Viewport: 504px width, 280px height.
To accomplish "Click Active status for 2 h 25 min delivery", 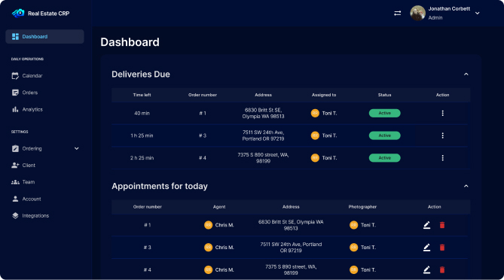I will point(384,158).
